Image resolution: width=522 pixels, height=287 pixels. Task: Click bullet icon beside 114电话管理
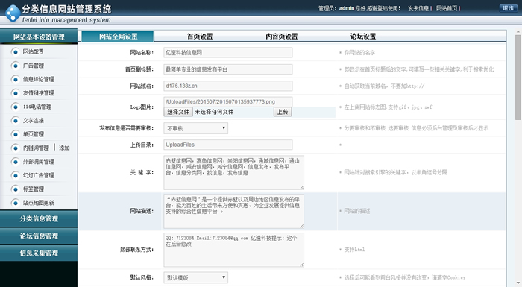[15, 107]
